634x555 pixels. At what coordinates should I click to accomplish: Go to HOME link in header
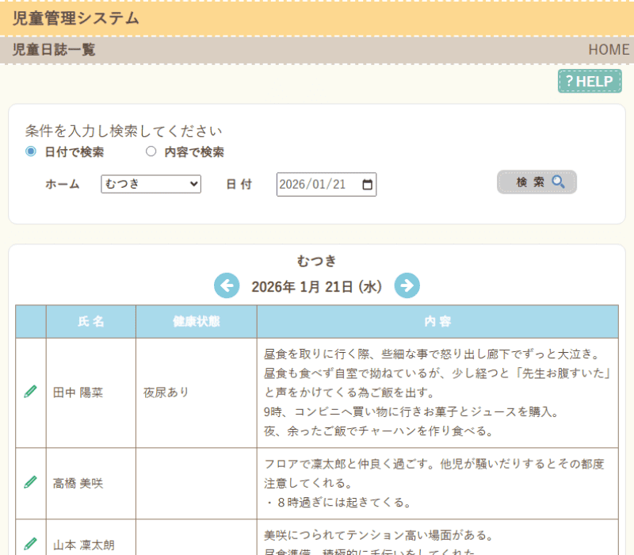coord(608,49)
